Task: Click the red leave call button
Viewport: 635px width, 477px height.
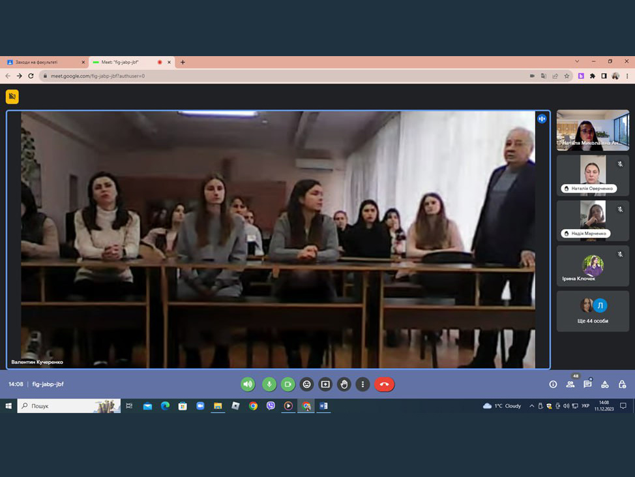Action: point(384,384)
